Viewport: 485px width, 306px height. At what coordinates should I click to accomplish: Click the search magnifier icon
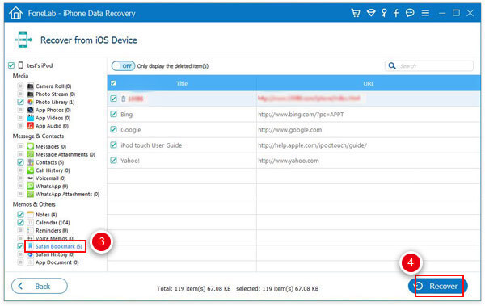tap(392, 66)
